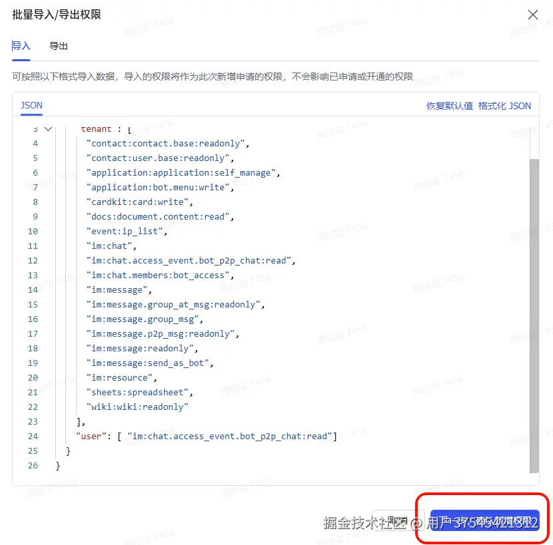Collapse the tenant array at line 3
Viewport: 553px width, 545px height.
(49, 129)
